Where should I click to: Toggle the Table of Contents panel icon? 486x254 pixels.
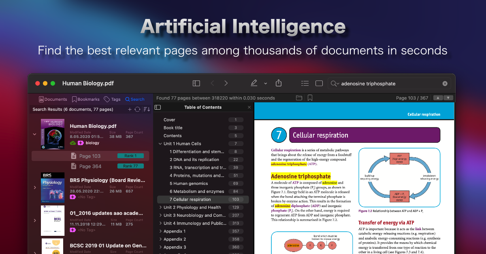pyautogui.click(x=158, y=107)
